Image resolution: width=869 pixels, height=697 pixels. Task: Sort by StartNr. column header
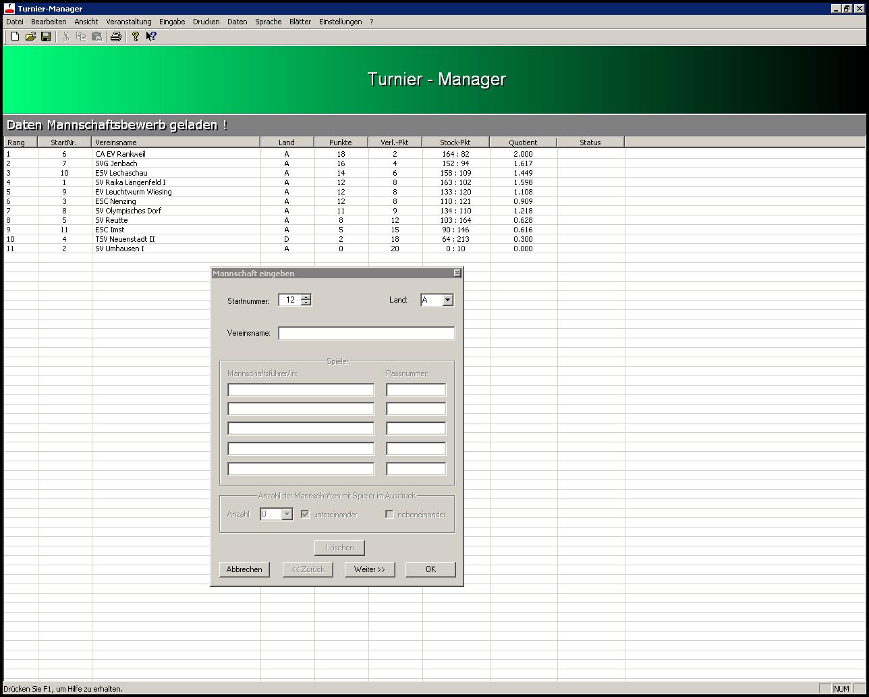[x=64, y=143]
